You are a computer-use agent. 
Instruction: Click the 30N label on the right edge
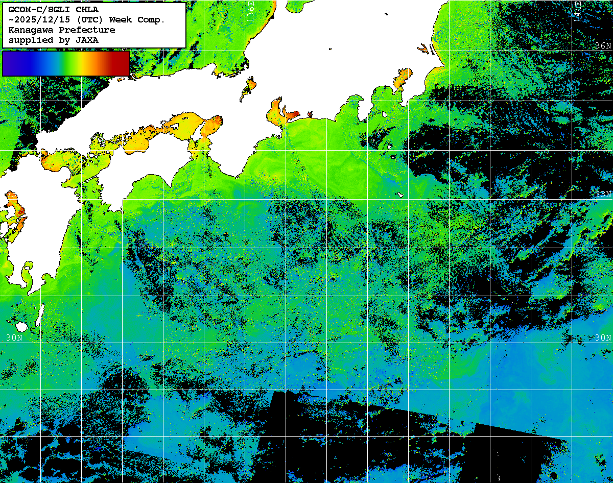click(603, 337)
